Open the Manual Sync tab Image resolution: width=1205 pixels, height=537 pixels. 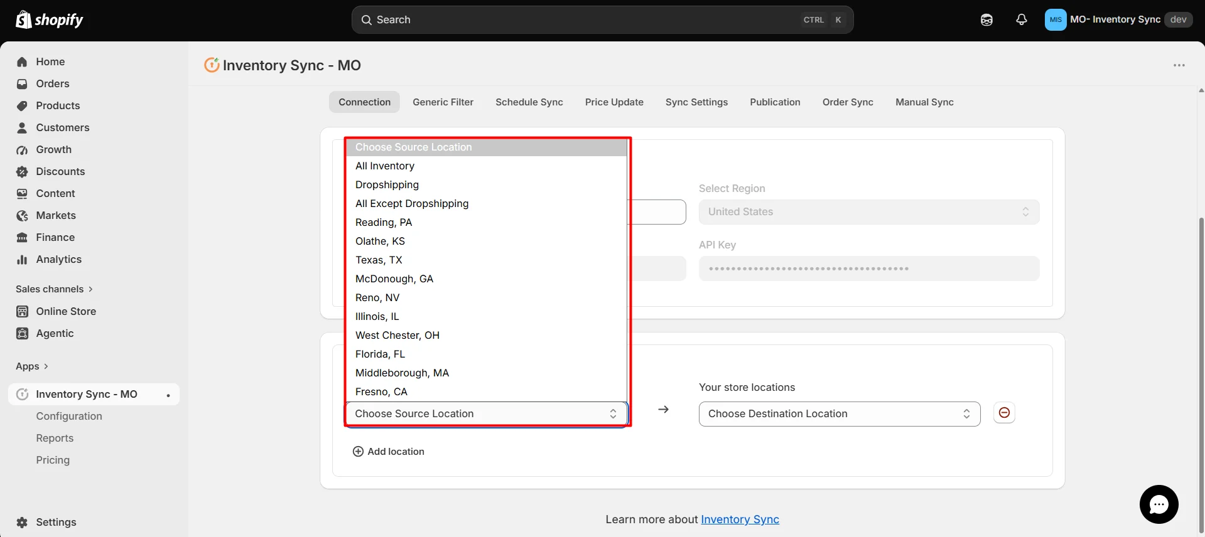click(924, 102)
